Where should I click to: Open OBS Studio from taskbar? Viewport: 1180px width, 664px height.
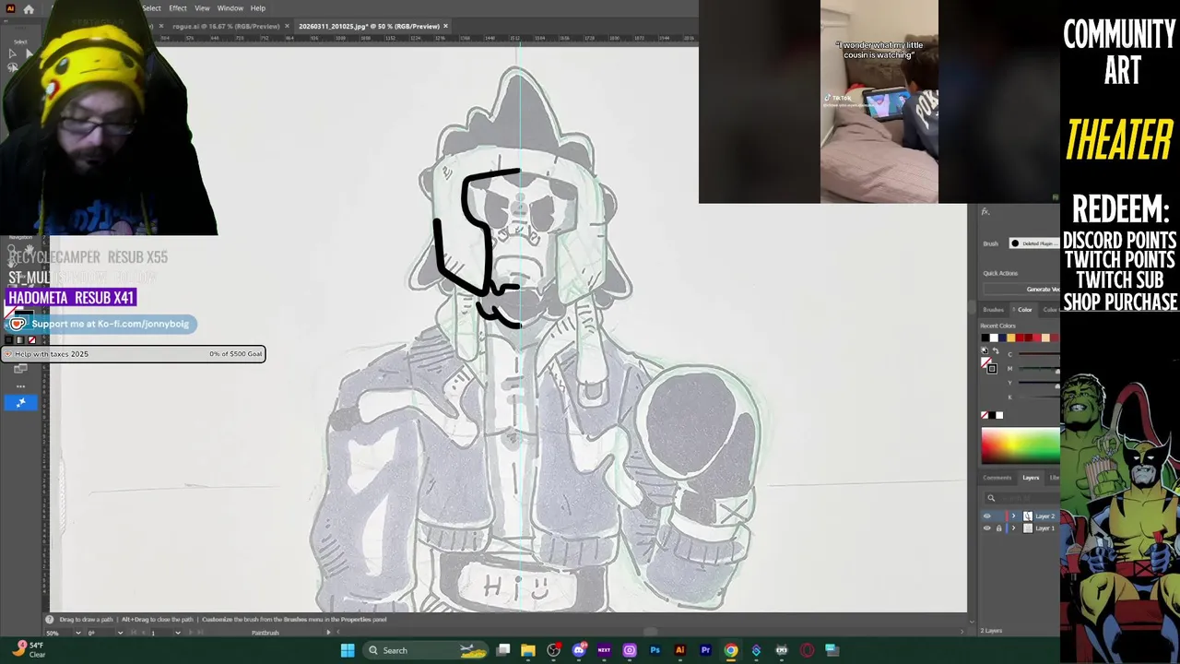point(553,650)
